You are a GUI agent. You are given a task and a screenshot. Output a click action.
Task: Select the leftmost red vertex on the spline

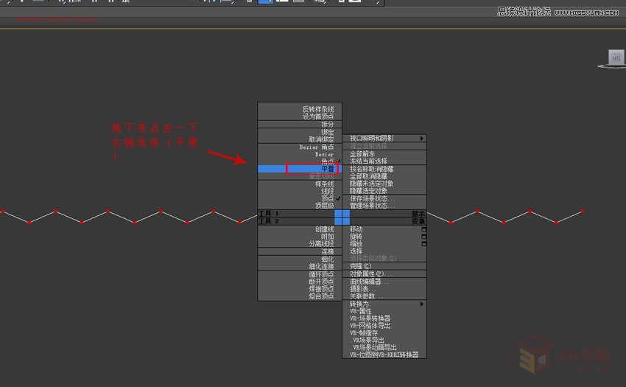[3, 212]
